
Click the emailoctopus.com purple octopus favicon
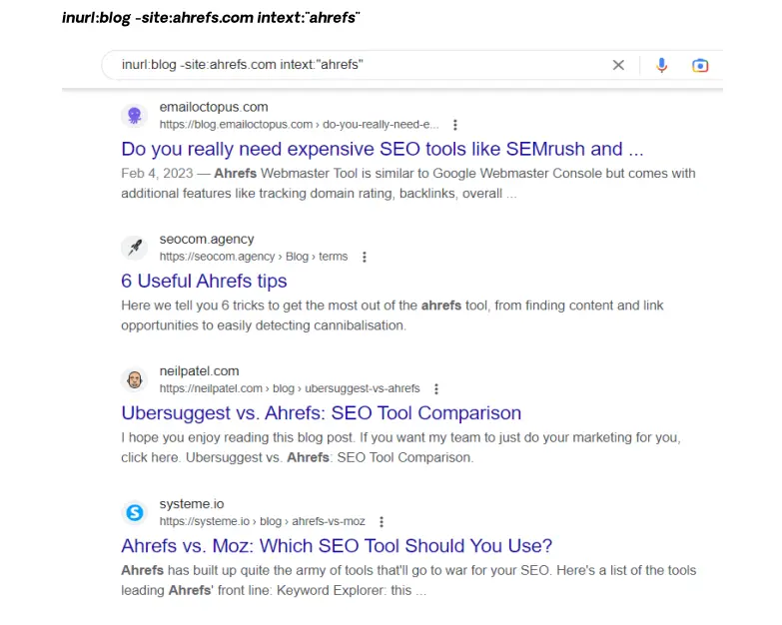pos(134,116)
